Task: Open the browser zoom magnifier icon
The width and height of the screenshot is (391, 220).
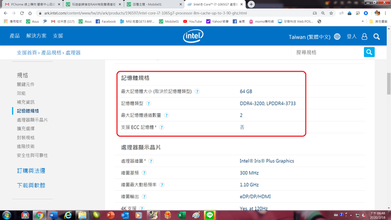Action: point(323,13)
